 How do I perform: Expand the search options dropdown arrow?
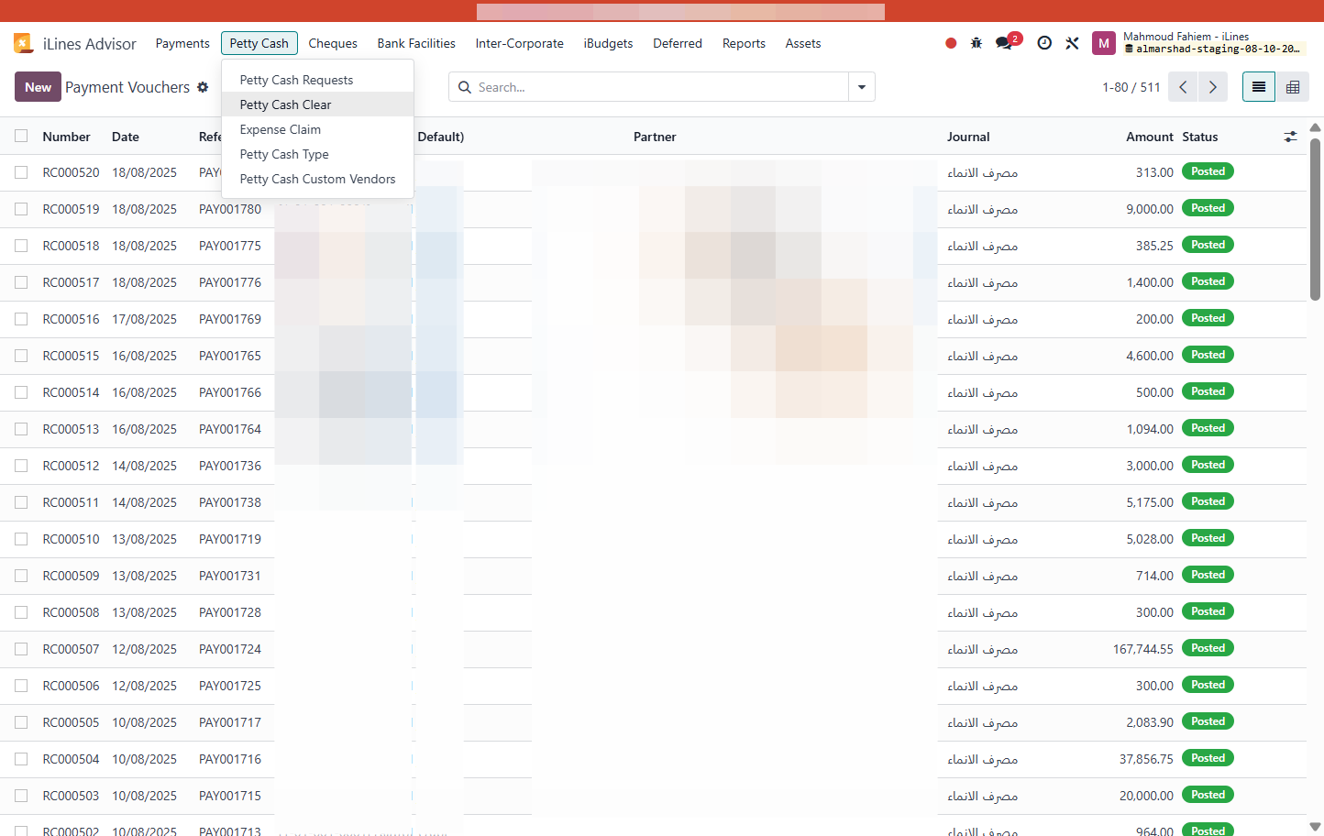862,87
